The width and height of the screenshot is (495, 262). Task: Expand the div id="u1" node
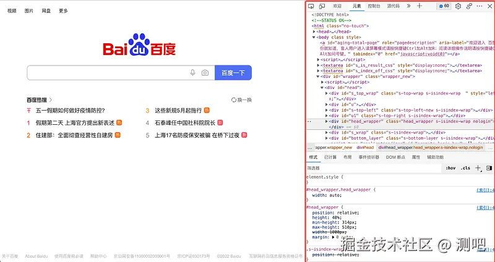point(327,116)
